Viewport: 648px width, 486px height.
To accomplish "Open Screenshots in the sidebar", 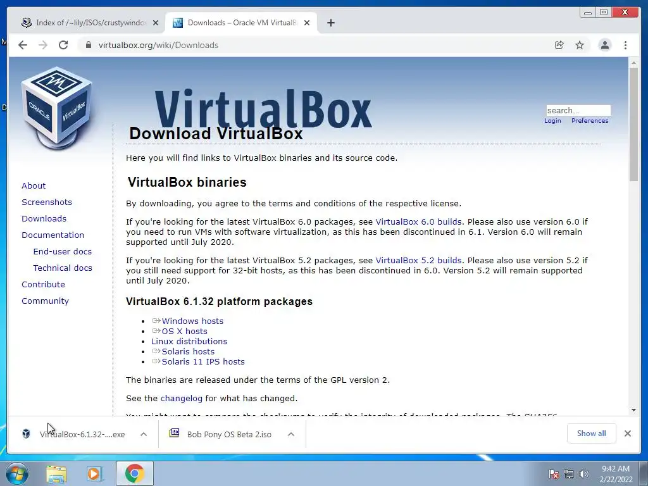I will click(x=47, y=202).
